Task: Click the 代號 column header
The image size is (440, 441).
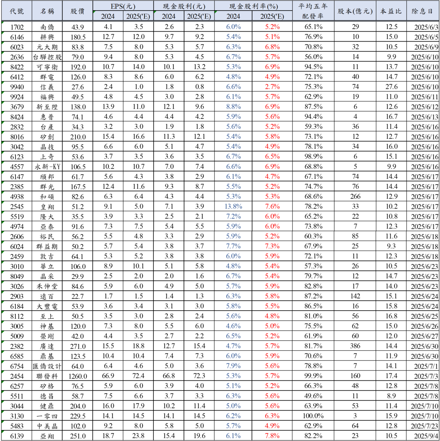Action: [x=17, y=11]
